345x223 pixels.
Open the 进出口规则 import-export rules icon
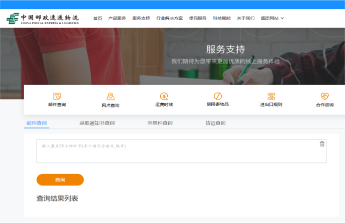271,96
